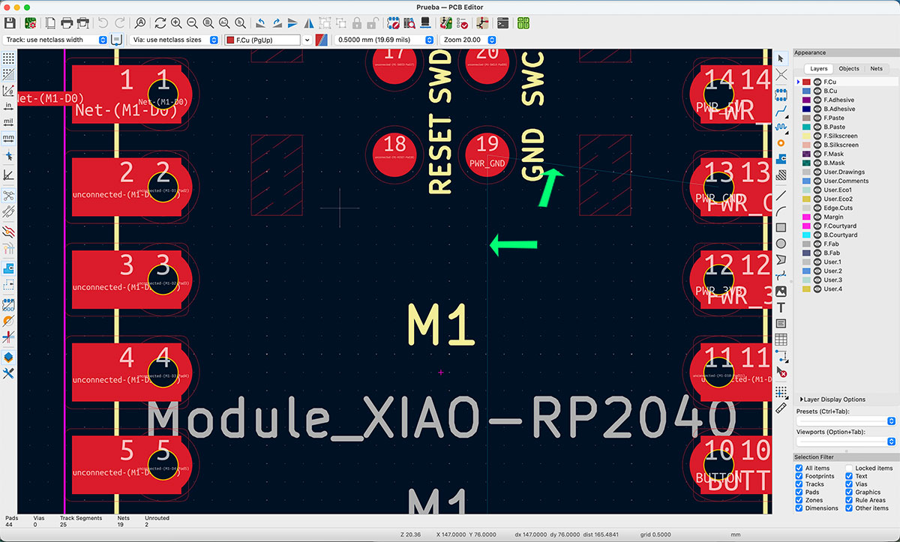Uncheck the Vias selection filter
This screenshot has width=900, height=542.
point(849,484)
